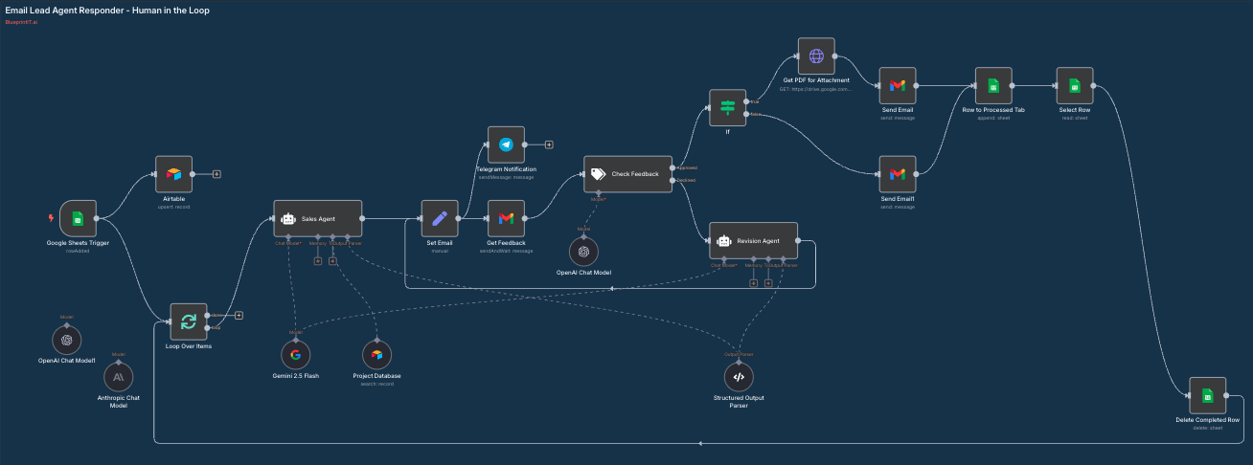The height and width of the screenshot is (465, 1253).
Task: Add a node after Telegram Notification
Action: (x=549, y=144)
